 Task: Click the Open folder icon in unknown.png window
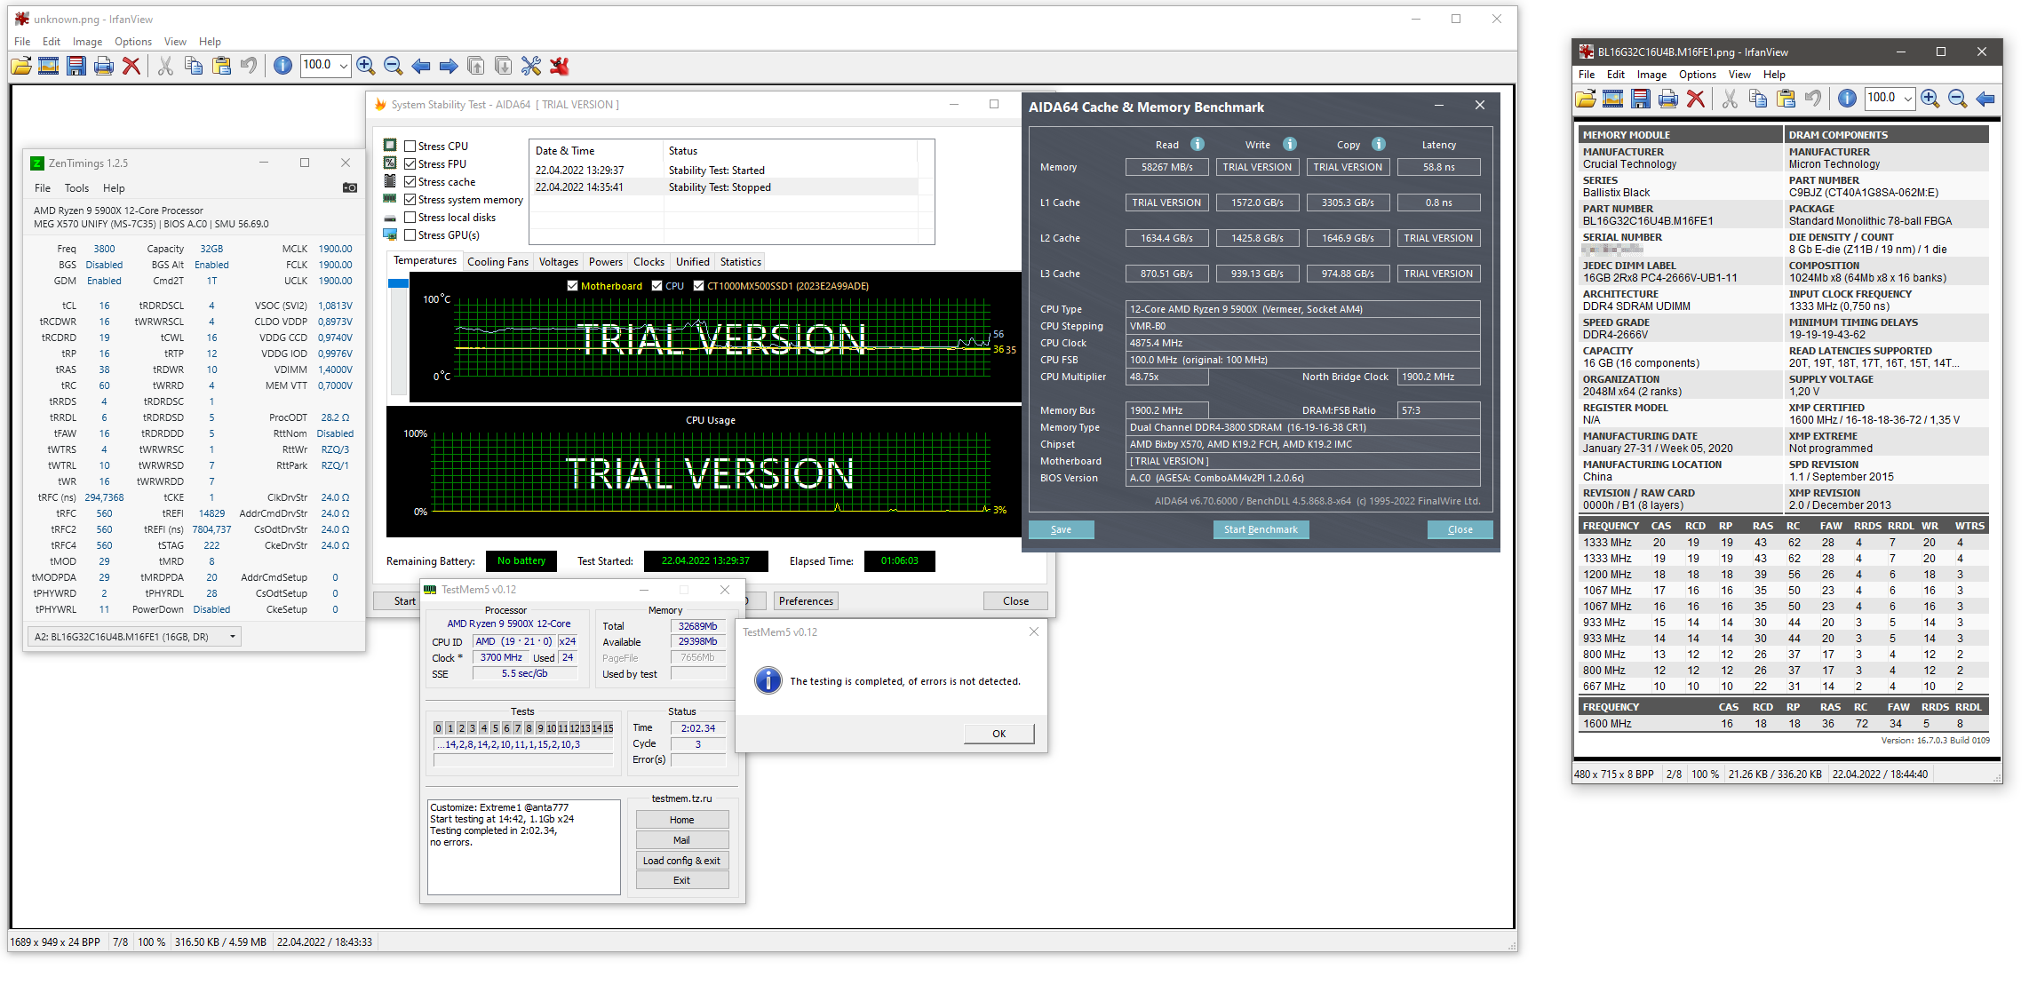coord(21,66)
